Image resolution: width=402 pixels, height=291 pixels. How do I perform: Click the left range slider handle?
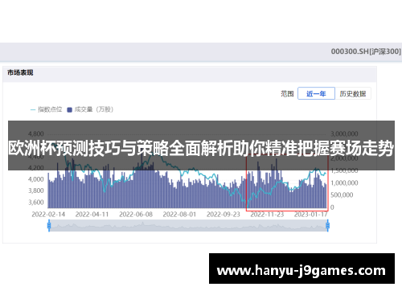pyautogui.click(x=49, y=226)
